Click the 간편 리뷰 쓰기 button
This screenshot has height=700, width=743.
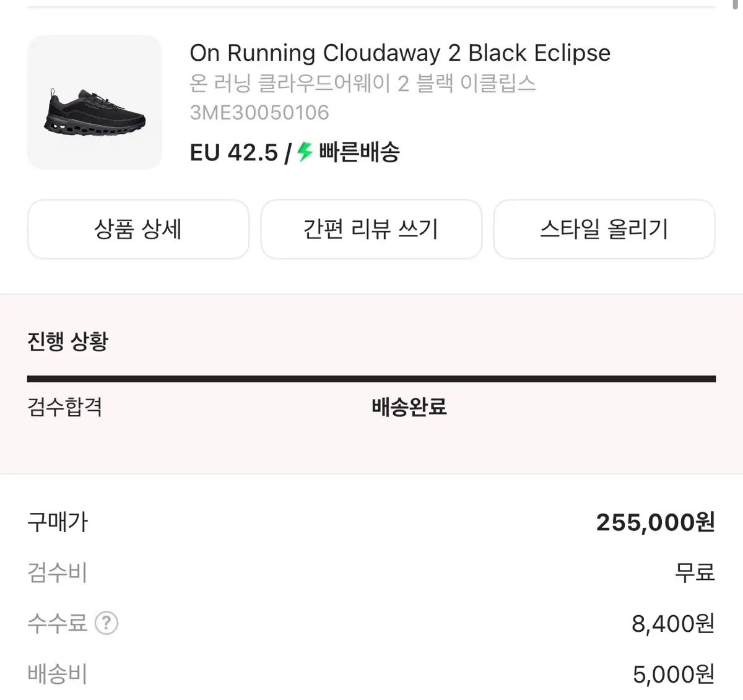click(371, 229)
